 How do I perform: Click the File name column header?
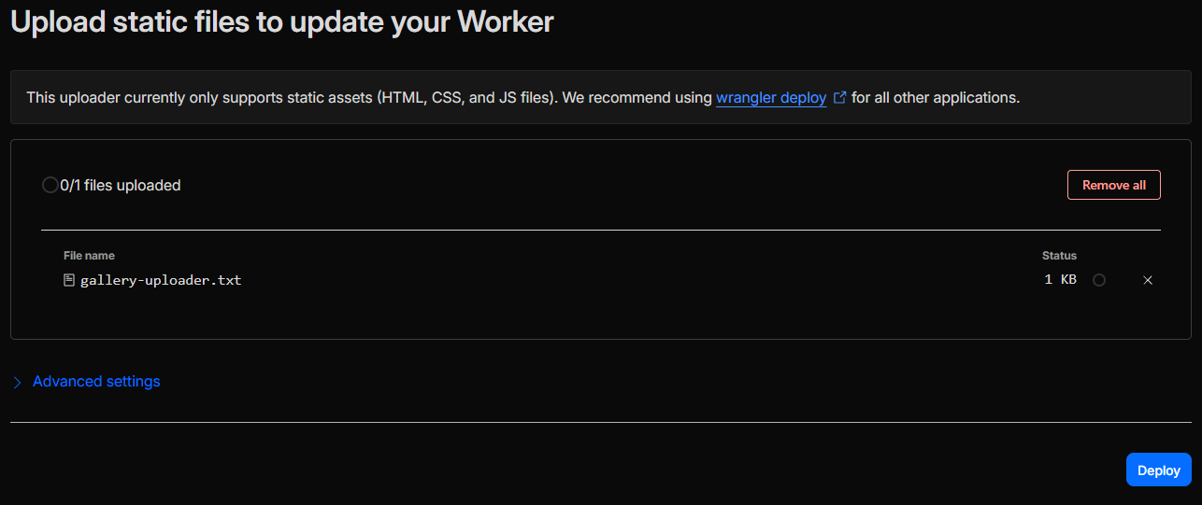tap(89, 256)
